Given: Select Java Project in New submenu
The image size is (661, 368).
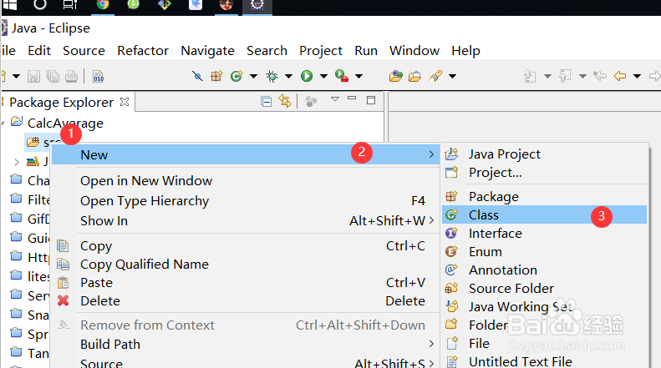Looking at the screenshot, I should (544, 154).
